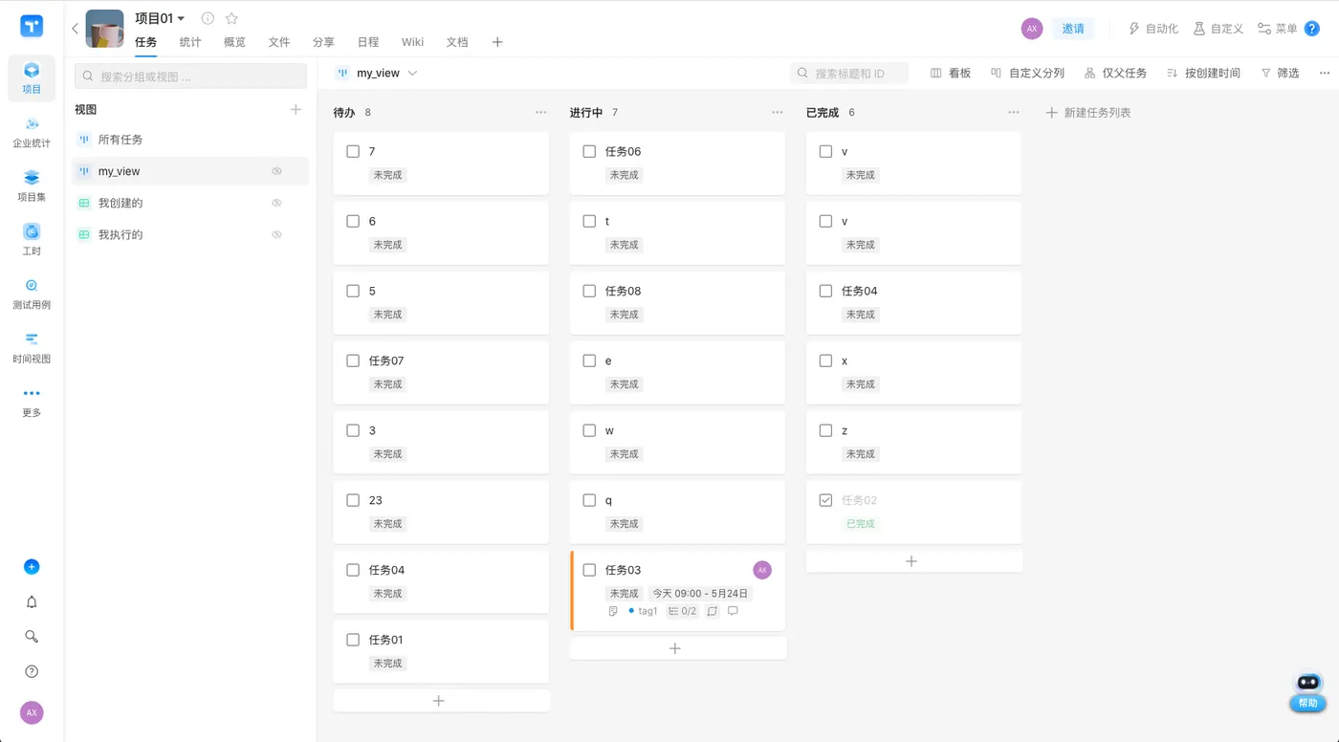Open the toolbar overflow ellipsis menu
1339x742 pixels.
(x=1325, y=73)
